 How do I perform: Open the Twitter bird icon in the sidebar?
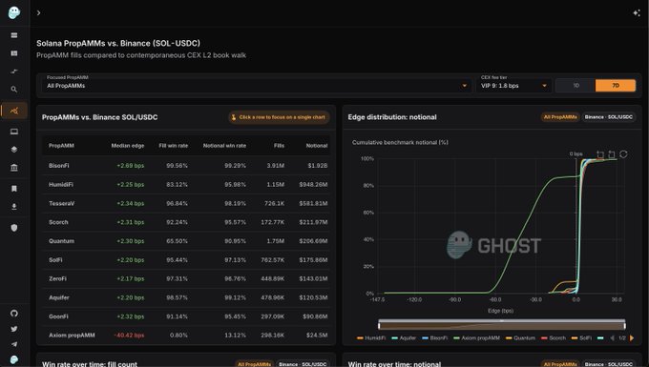tap(14, 329)
